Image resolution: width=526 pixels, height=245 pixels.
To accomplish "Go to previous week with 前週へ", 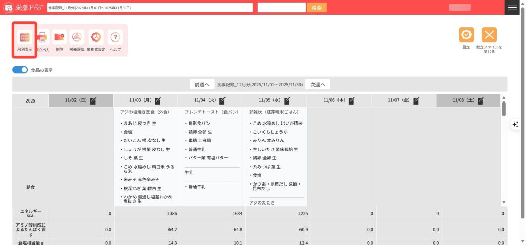I will (x=201, y=84).
